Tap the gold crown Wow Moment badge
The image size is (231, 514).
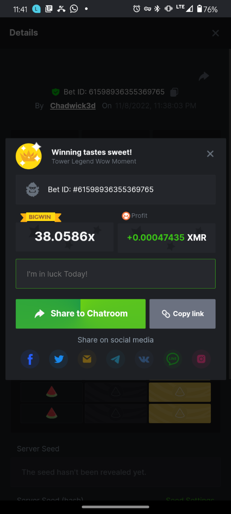29,156
